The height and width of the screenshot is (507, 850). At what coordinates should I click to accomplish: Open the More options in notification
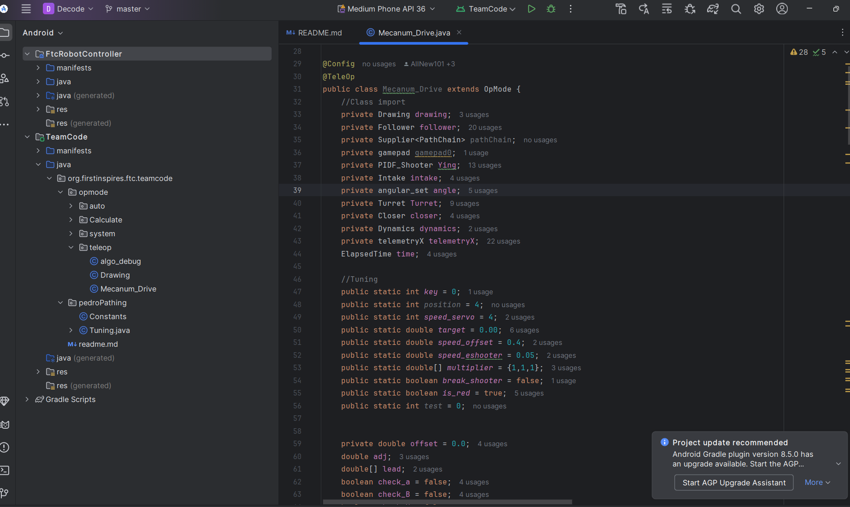pos(817,482)
